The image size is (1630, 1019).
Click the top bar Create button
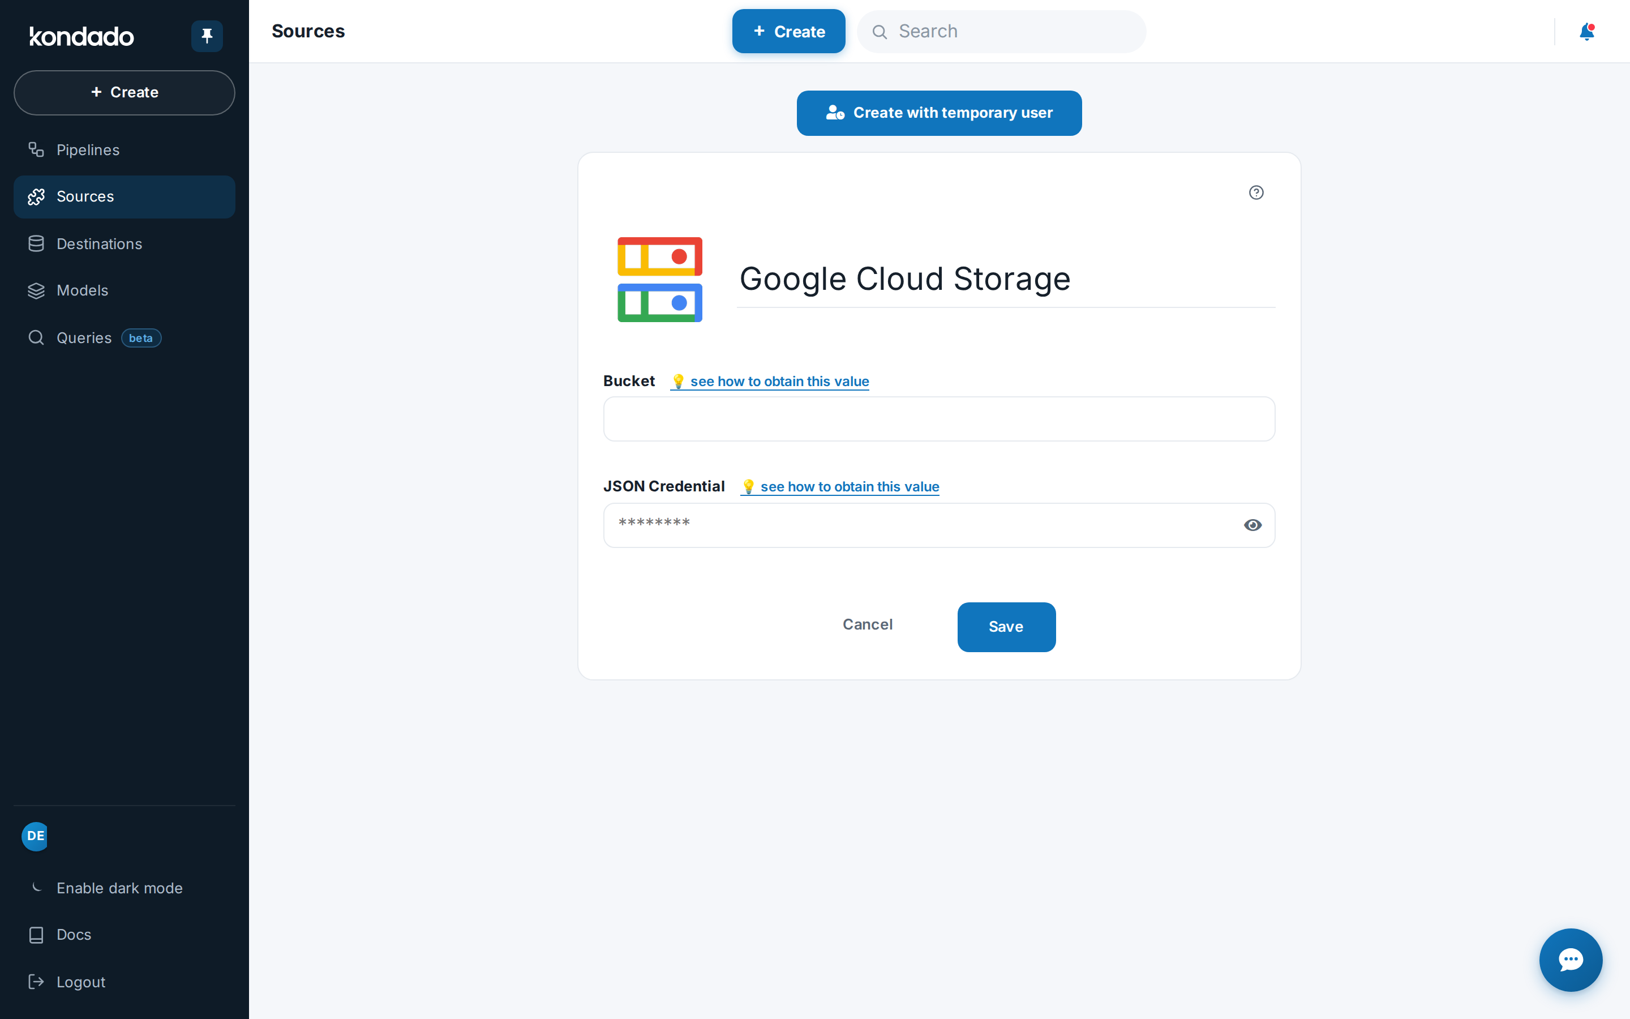pyautogui.click(x=789, y=31)
